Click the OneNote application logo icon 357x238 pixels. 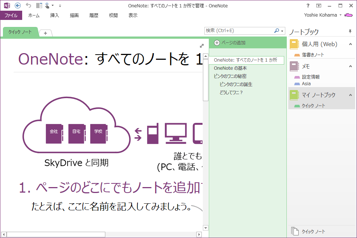7,6
